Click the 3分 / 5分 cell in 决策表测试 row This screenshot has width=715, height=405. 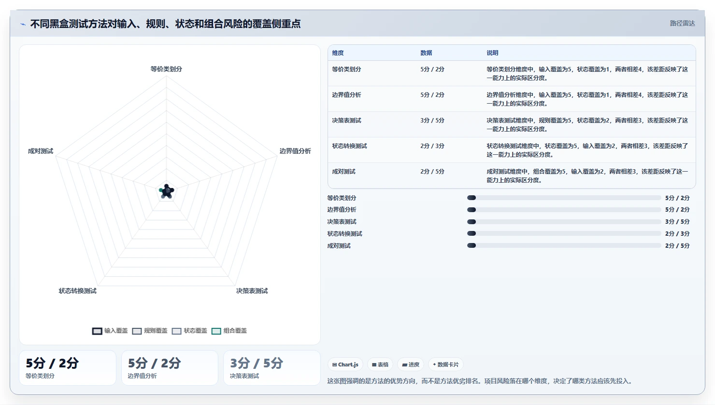point(432,121)
